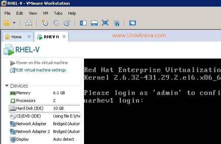Click the Network Adapter 2 icon
This screenshot has height=144, width=221.
click(13, 132)
